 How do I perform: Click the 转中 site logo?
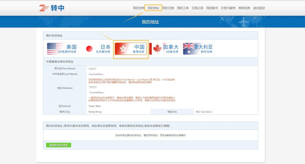[x=52, y=8]
